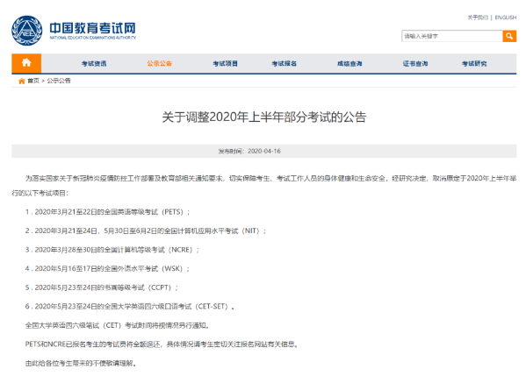Image resolution: width=526 pixels, height=376 pixels.
Task: Click item 2 about NIT exam
Action: tap(146, 231)
